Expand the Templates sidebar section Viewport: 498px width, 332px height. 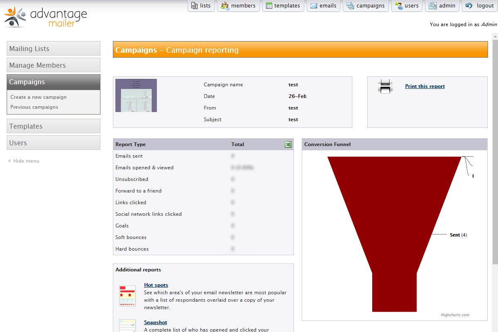54,126
